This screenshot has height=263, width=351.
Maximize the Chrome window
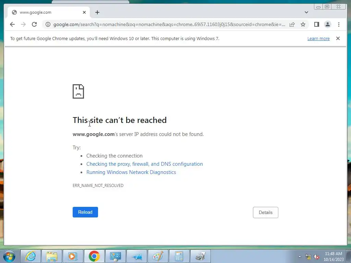click(x=327, y=7)
